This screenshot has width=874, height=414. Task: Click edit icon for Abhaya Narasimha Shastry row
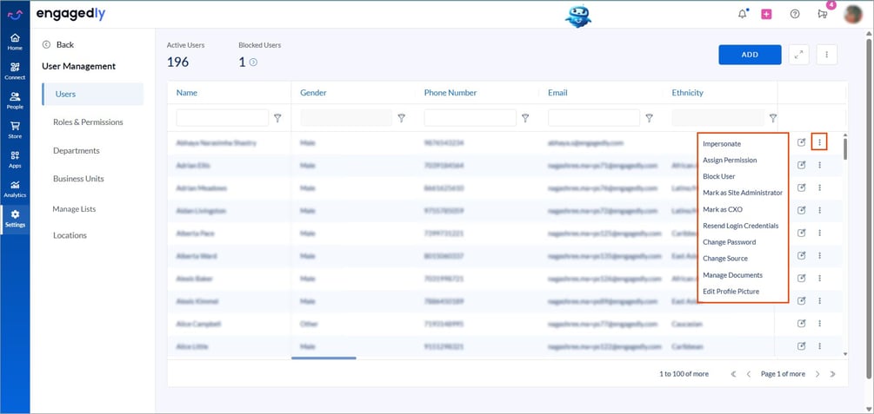click(x=802, y=142)
